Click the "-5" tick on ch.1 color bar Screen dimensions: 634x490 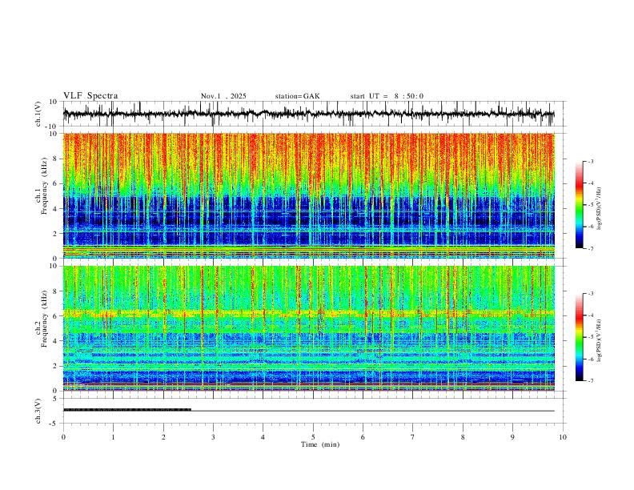pyautogui.click(x=591, y=205)
